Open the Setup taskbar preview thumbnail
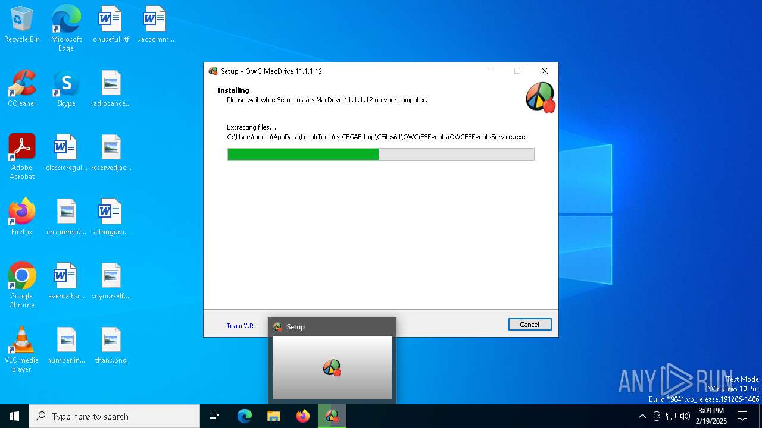The height and width of the screenshot is (428, 762). click(x=332, y=367)
